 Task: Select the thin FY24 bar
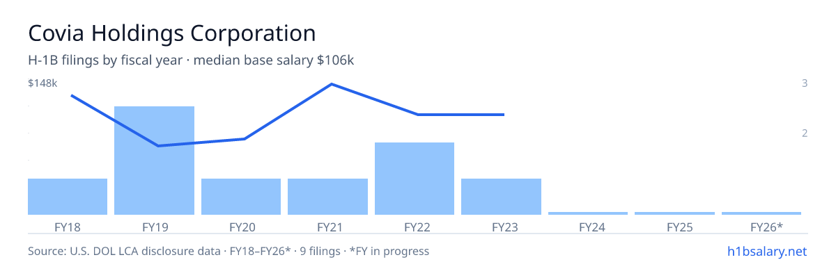click(x=588, y=213)
